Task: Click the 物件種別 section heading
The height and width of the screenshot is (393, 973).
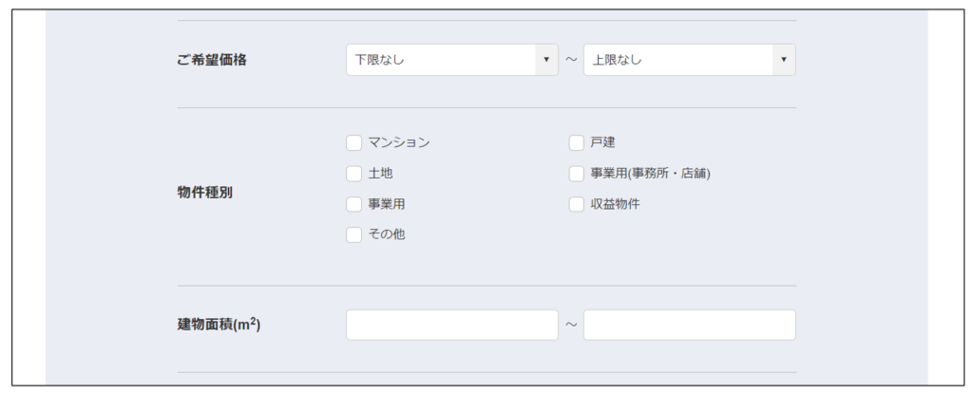Action: (205, 193)
